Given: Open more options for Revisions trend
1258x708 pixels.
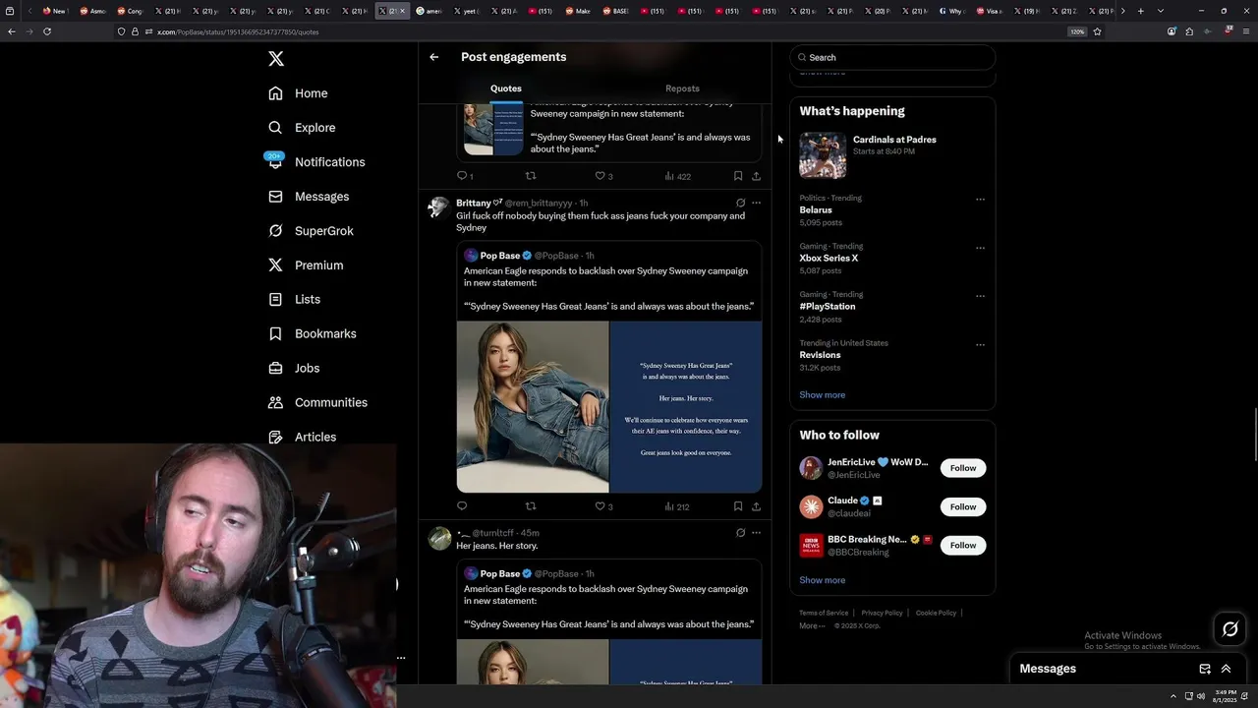Looking at the screenshot, I should (x=980, y=345).
